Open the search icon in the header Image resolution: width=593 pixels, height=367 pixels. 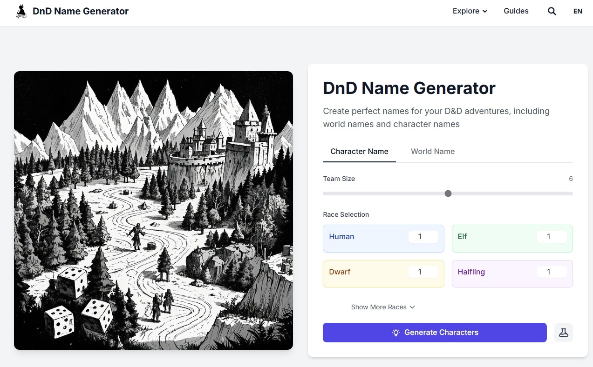point(552,11)
